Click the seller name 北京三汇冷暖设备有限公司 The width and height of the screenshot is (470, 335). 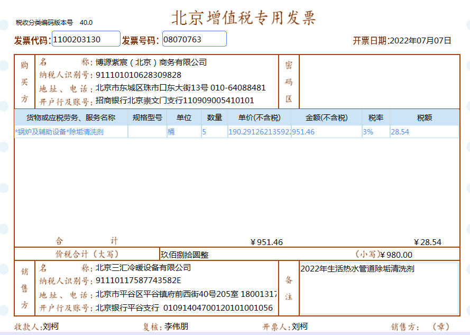(143, 268)
